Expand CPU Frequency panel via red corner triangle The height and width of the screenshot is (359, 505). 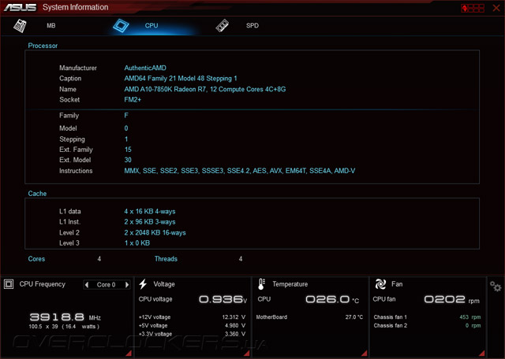(129, 353)
